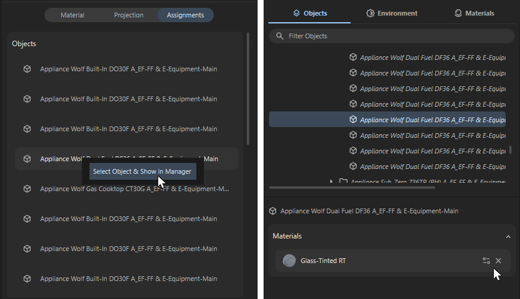The height and width of the screenshot is (299, 520).
Task: Click the Assignments panel vertical scrollbar
Action: (x=248, y=89)
